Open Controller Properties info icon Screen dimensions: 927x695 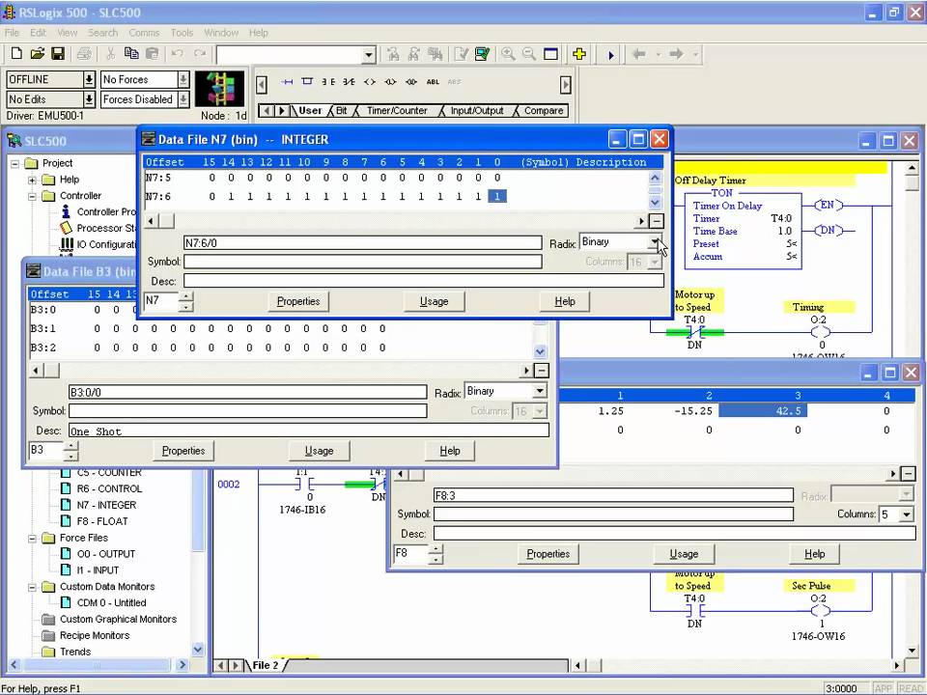click(67, 211)
